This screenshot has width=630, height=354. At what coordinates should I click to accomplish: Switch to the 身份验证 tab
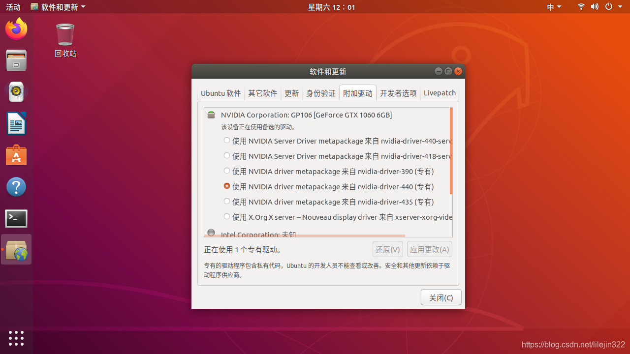coord(321,93)
